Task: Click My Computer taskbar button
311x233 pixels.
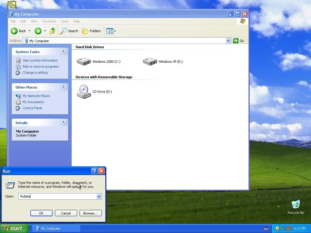Action: pos(56,228)
